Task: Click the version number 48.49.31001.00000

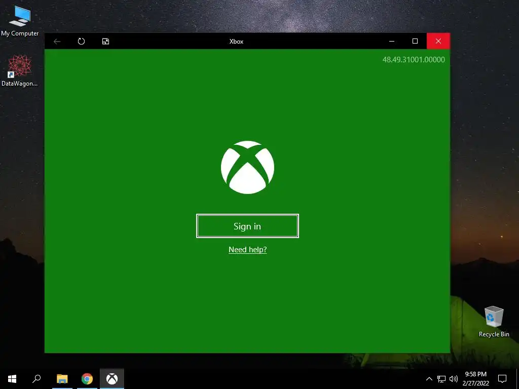Action: (414, 60)
